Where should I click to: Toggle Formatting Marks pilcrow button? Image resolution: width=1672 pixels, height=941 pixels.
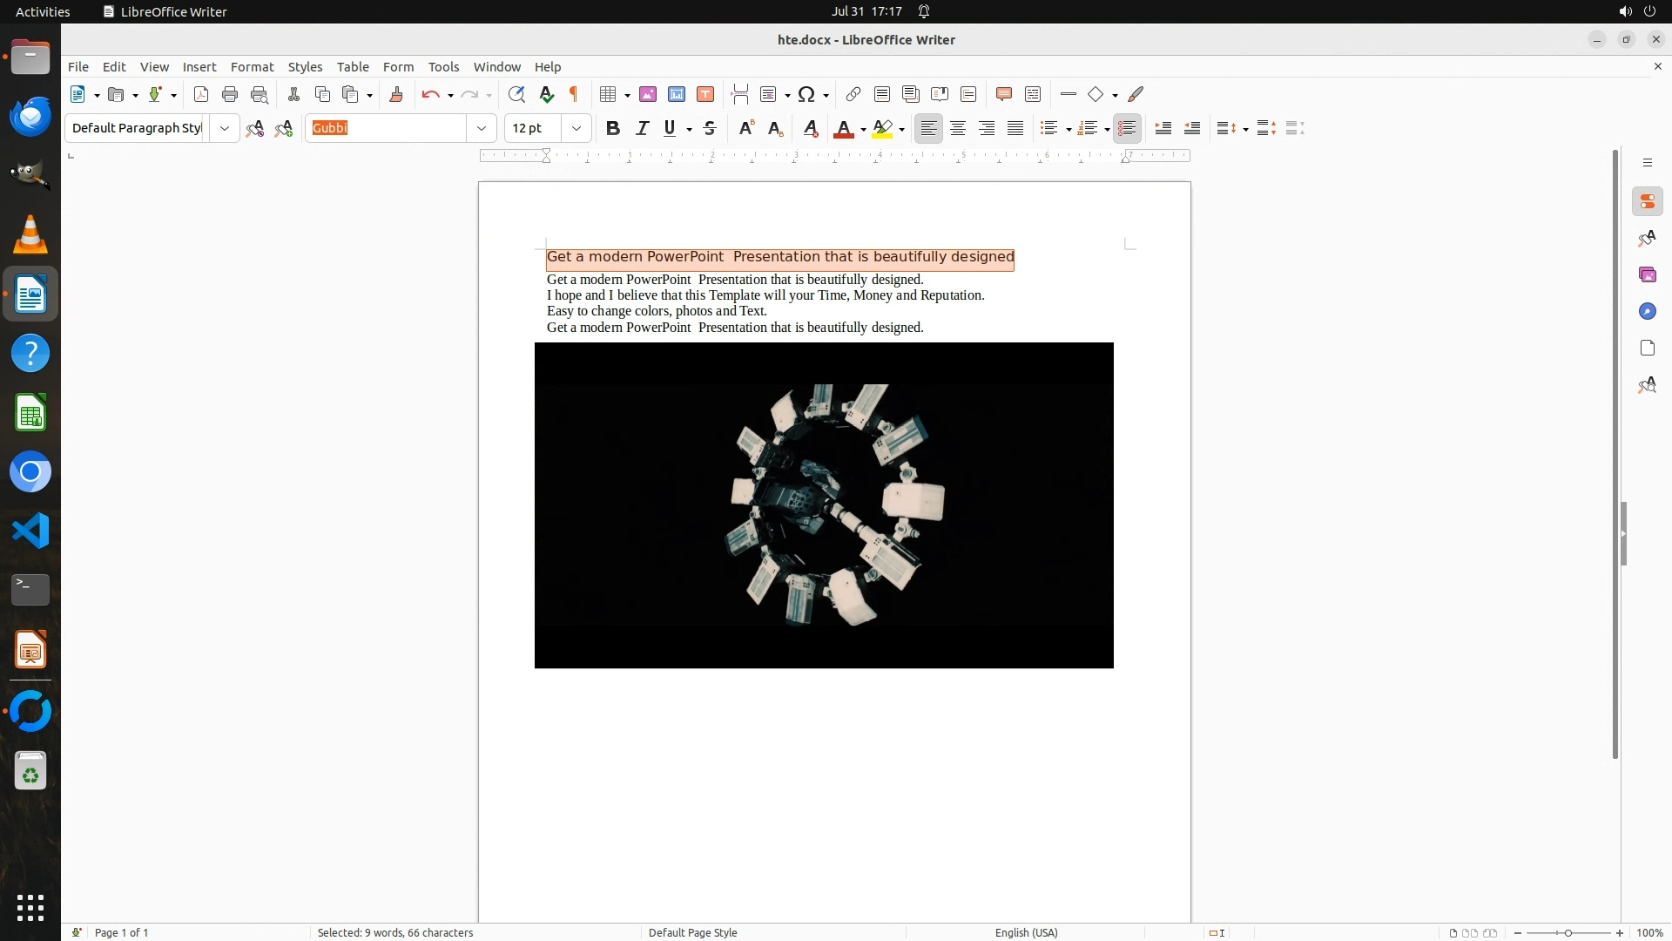point(574,94)
